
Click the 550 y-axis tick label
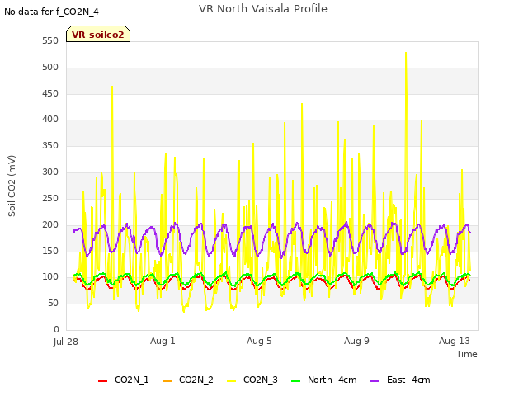pyautogui.click(x=50, y=41)
